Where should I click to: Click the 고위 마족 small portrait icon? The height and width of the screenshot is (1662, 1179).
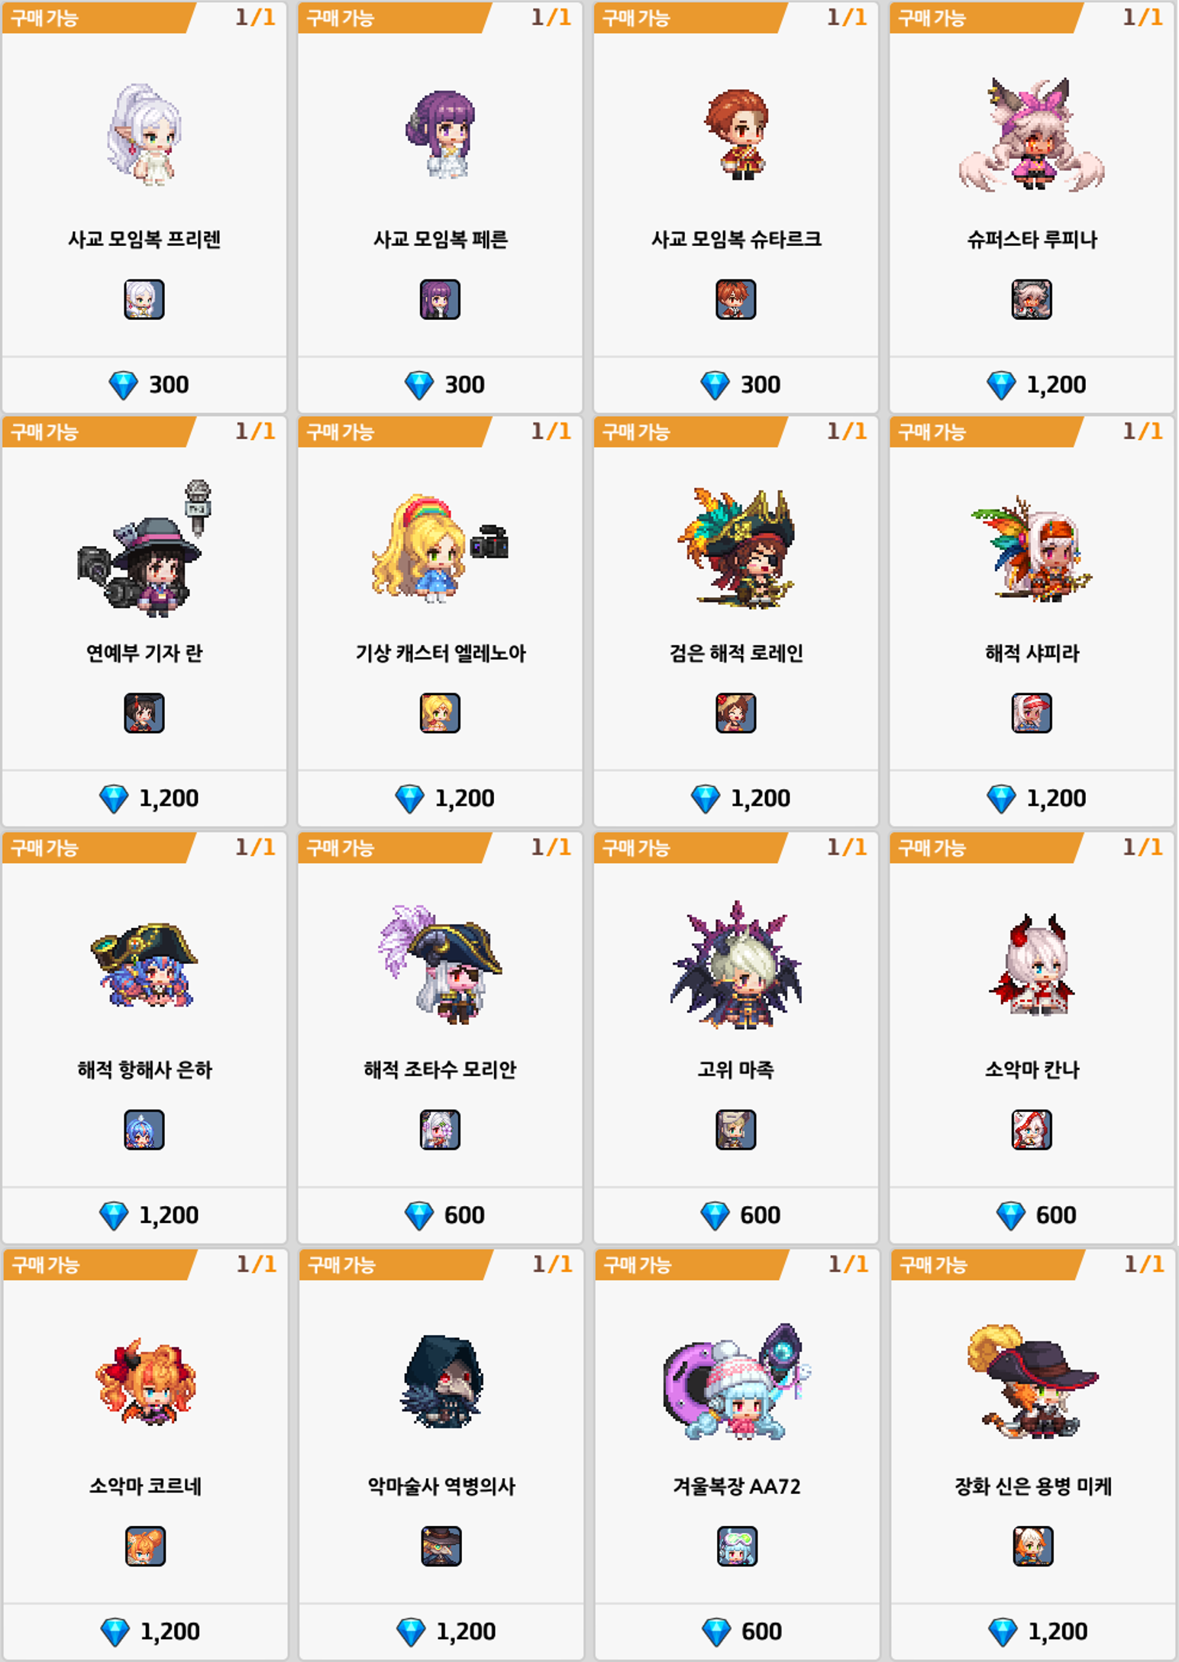pos(736,1130)
